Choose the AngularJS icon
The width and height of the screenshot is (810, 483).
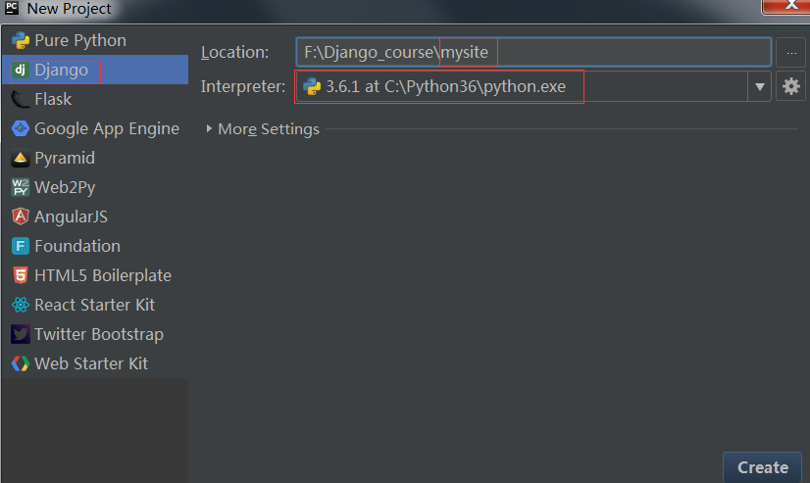coord(20,217)
